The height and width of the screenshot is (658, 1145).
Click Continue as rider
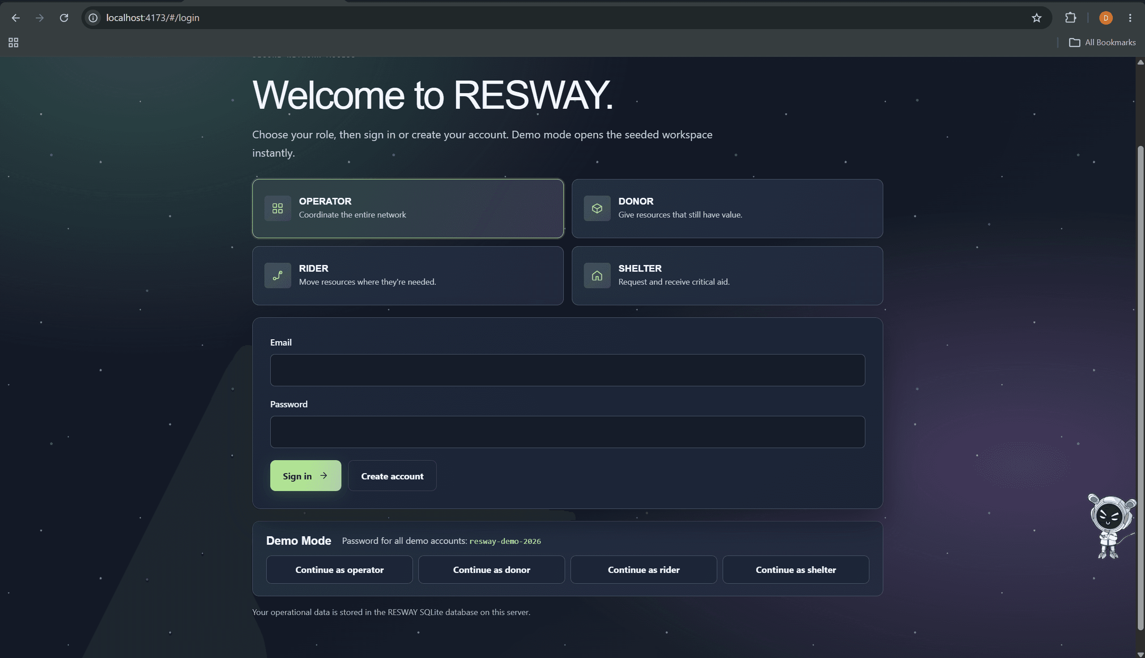643,569
